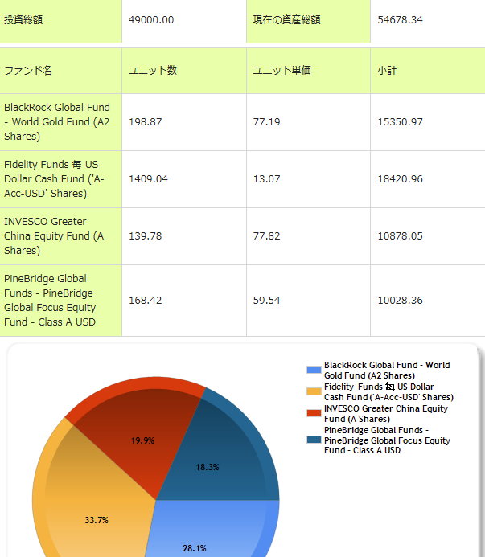Click the dark blue PineBridge legend swatch
Image resolution: width=485 pixels, height=557 pixels.
(x=314, y=440)
